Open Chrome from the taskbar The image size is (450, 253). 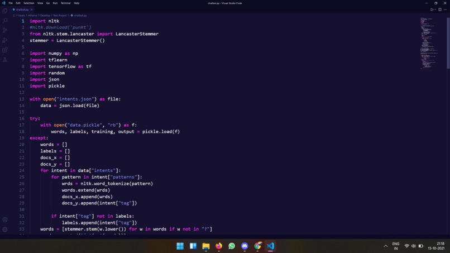pos(258,246)
